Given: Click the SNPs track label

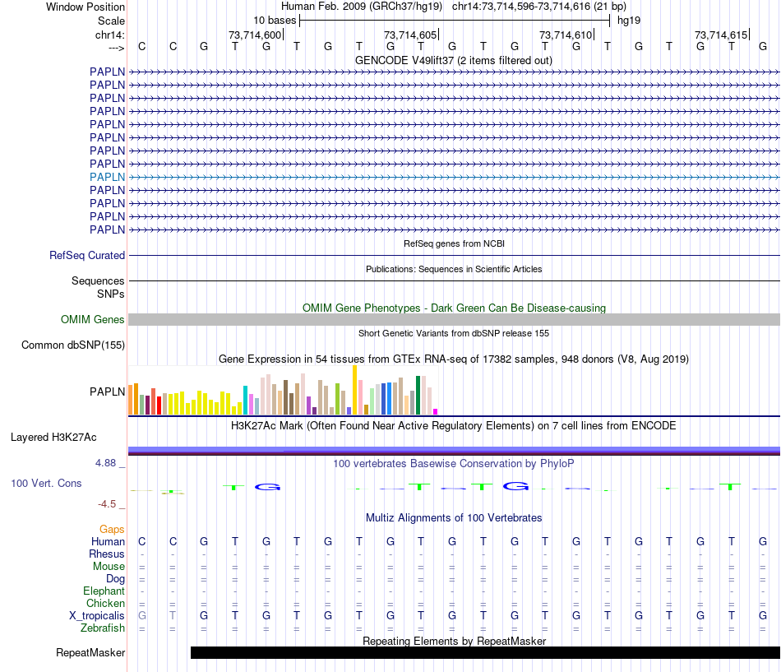Looking at the screenshot, I should point(111,294).
